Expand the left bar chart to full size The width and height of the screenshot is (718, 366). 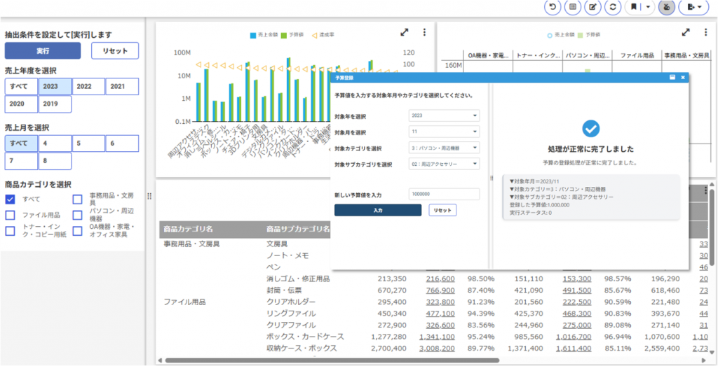click(405, 32)
